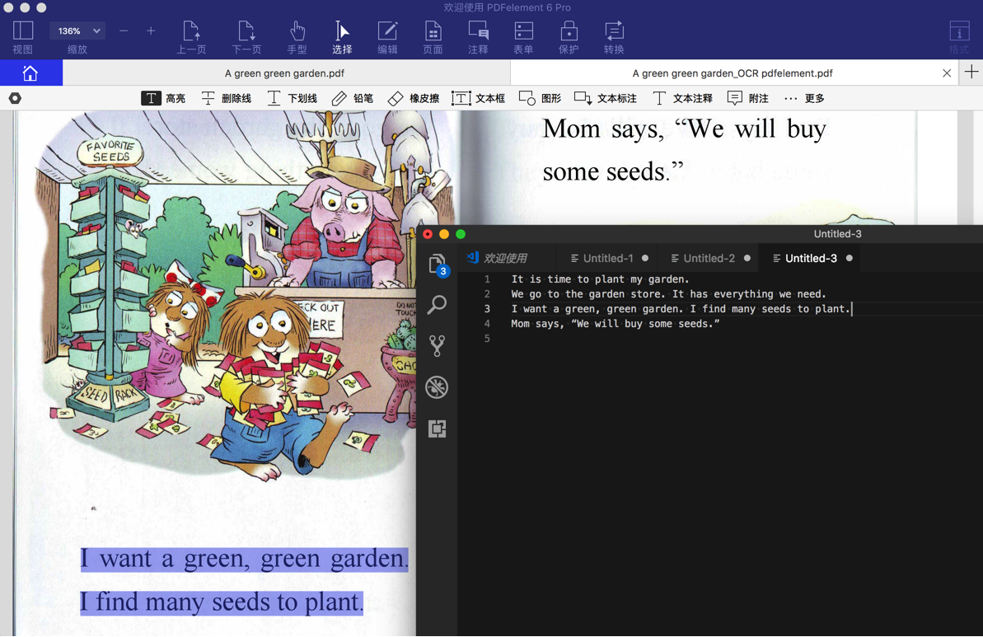Open the Explorer icon in VS Code sidebar
983x637 pixels.
click(437, 265)
